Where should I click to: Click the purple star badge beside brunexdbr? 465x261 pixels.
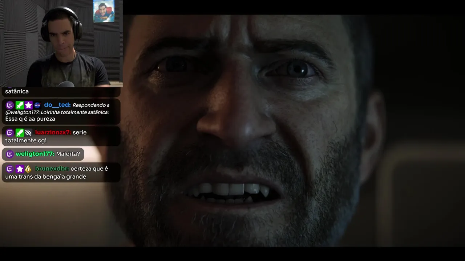19,169
